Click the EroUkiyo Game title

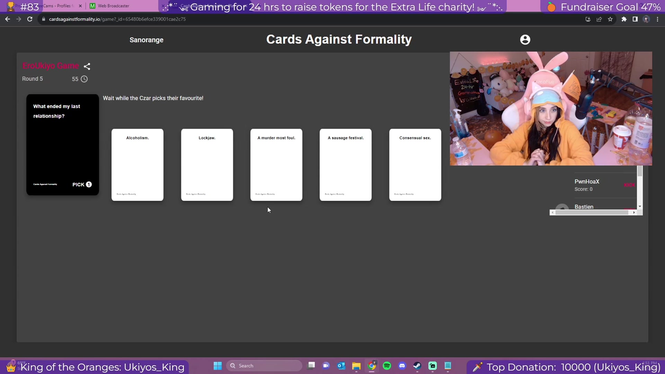click(51, 66)
